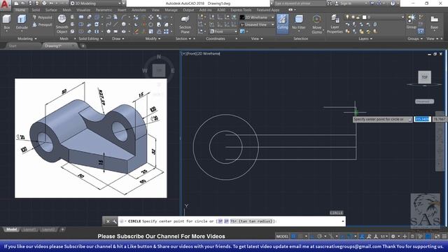448x252 pixels.
Task: Toggle Clean Screen in status bar
Action: pyautogui.click(x=437, y=237)
